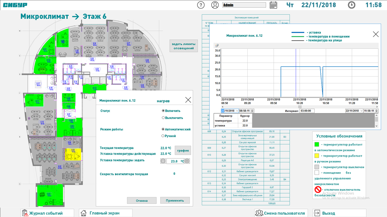
Task: Click the Электропомещение table cell
Action: point(247,179)
